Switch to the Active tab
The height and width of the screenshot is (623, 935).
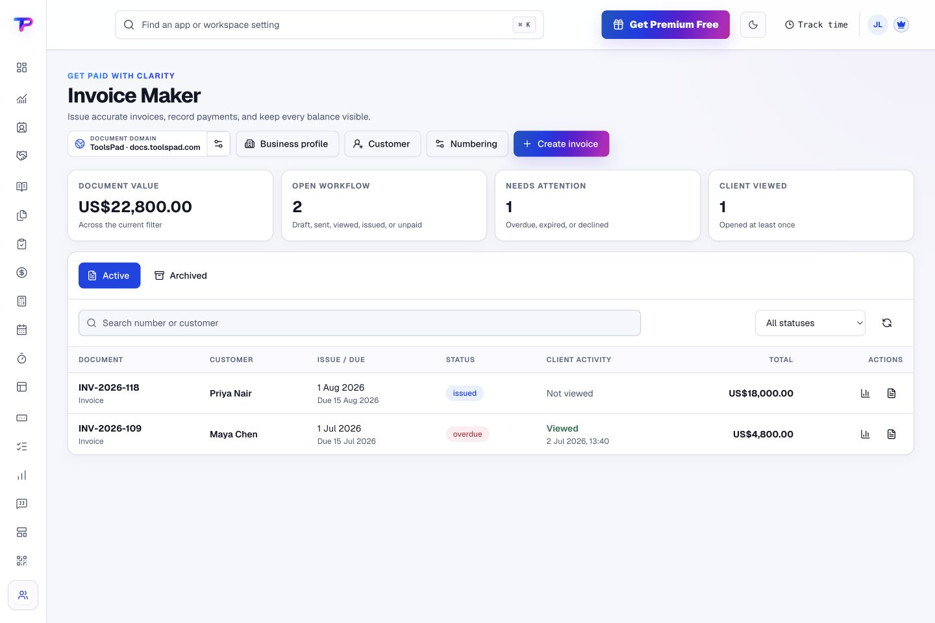pyautogui.click(x=109, y=276)
